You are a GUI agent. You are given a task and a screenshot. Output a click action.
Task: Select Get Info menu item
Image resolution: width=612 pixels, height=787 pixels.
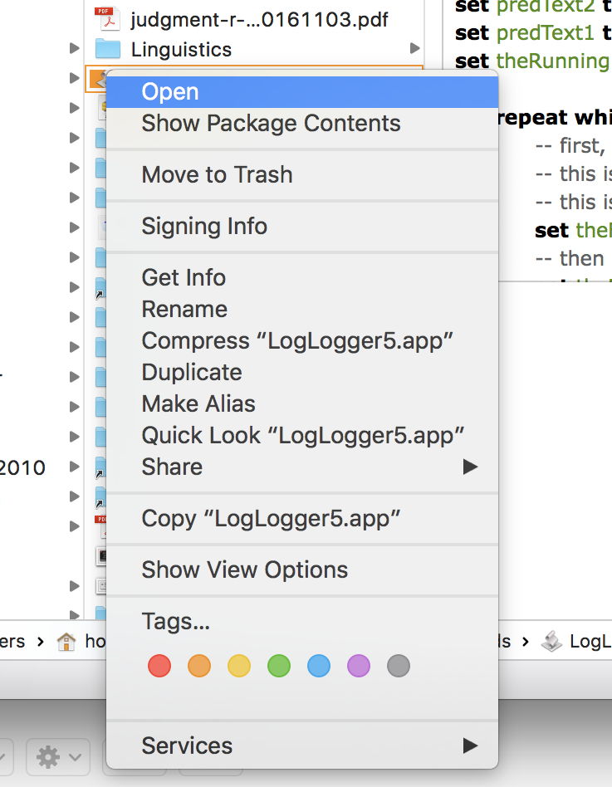tap(184, 277)
